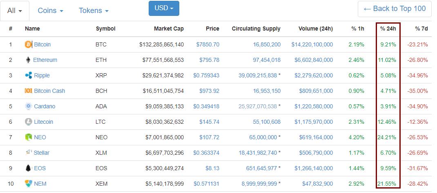Viewport: 437px width, 193px height.
Task: Click the Back to Top 100 button
Action: point(395,9)
